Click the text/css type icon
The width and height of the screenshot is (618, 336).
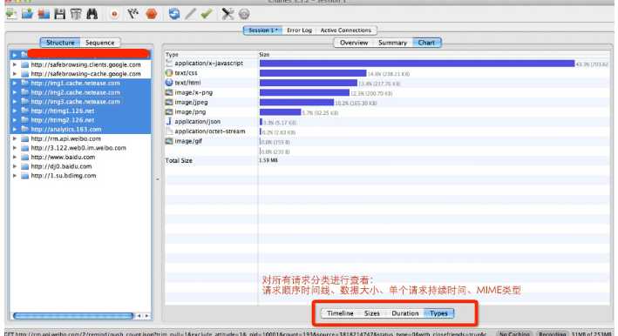coord(169,73)
